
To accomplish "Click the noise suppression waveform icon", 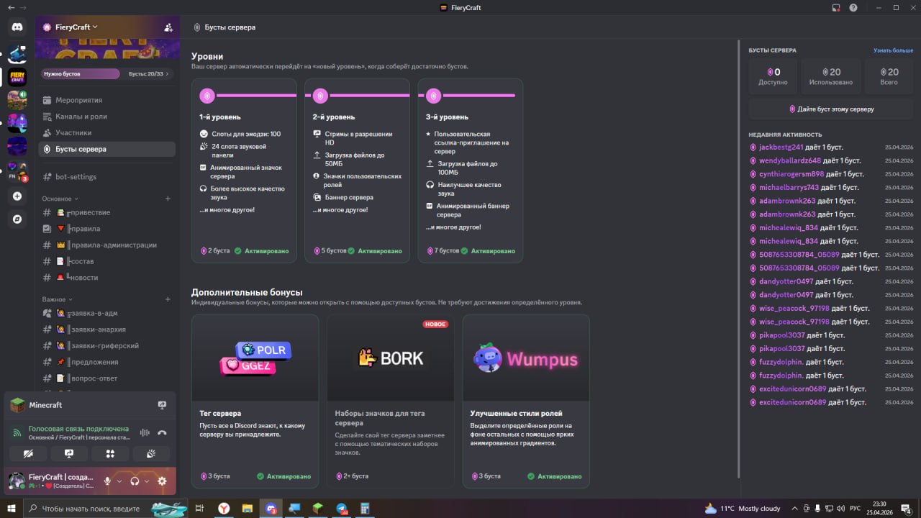I will (x=145, y=432).
